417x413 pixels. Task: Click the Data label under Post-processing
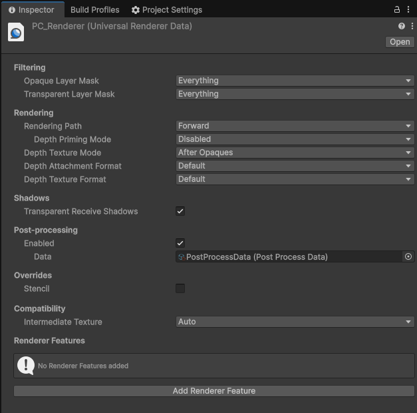tap(43, 256)
